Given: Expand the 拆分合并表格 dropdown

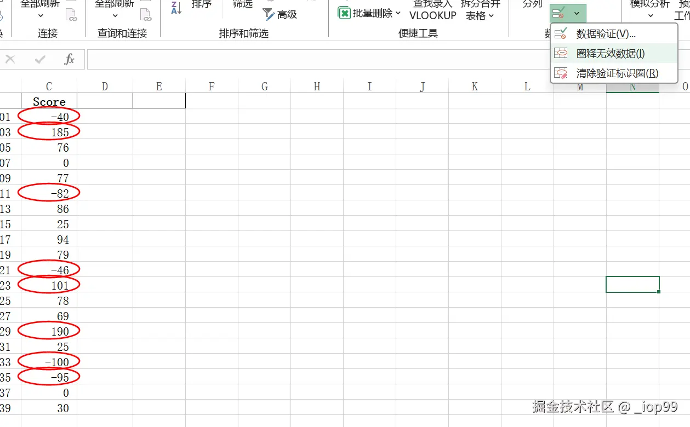Looking at the screenshot, I should (491, 16).
